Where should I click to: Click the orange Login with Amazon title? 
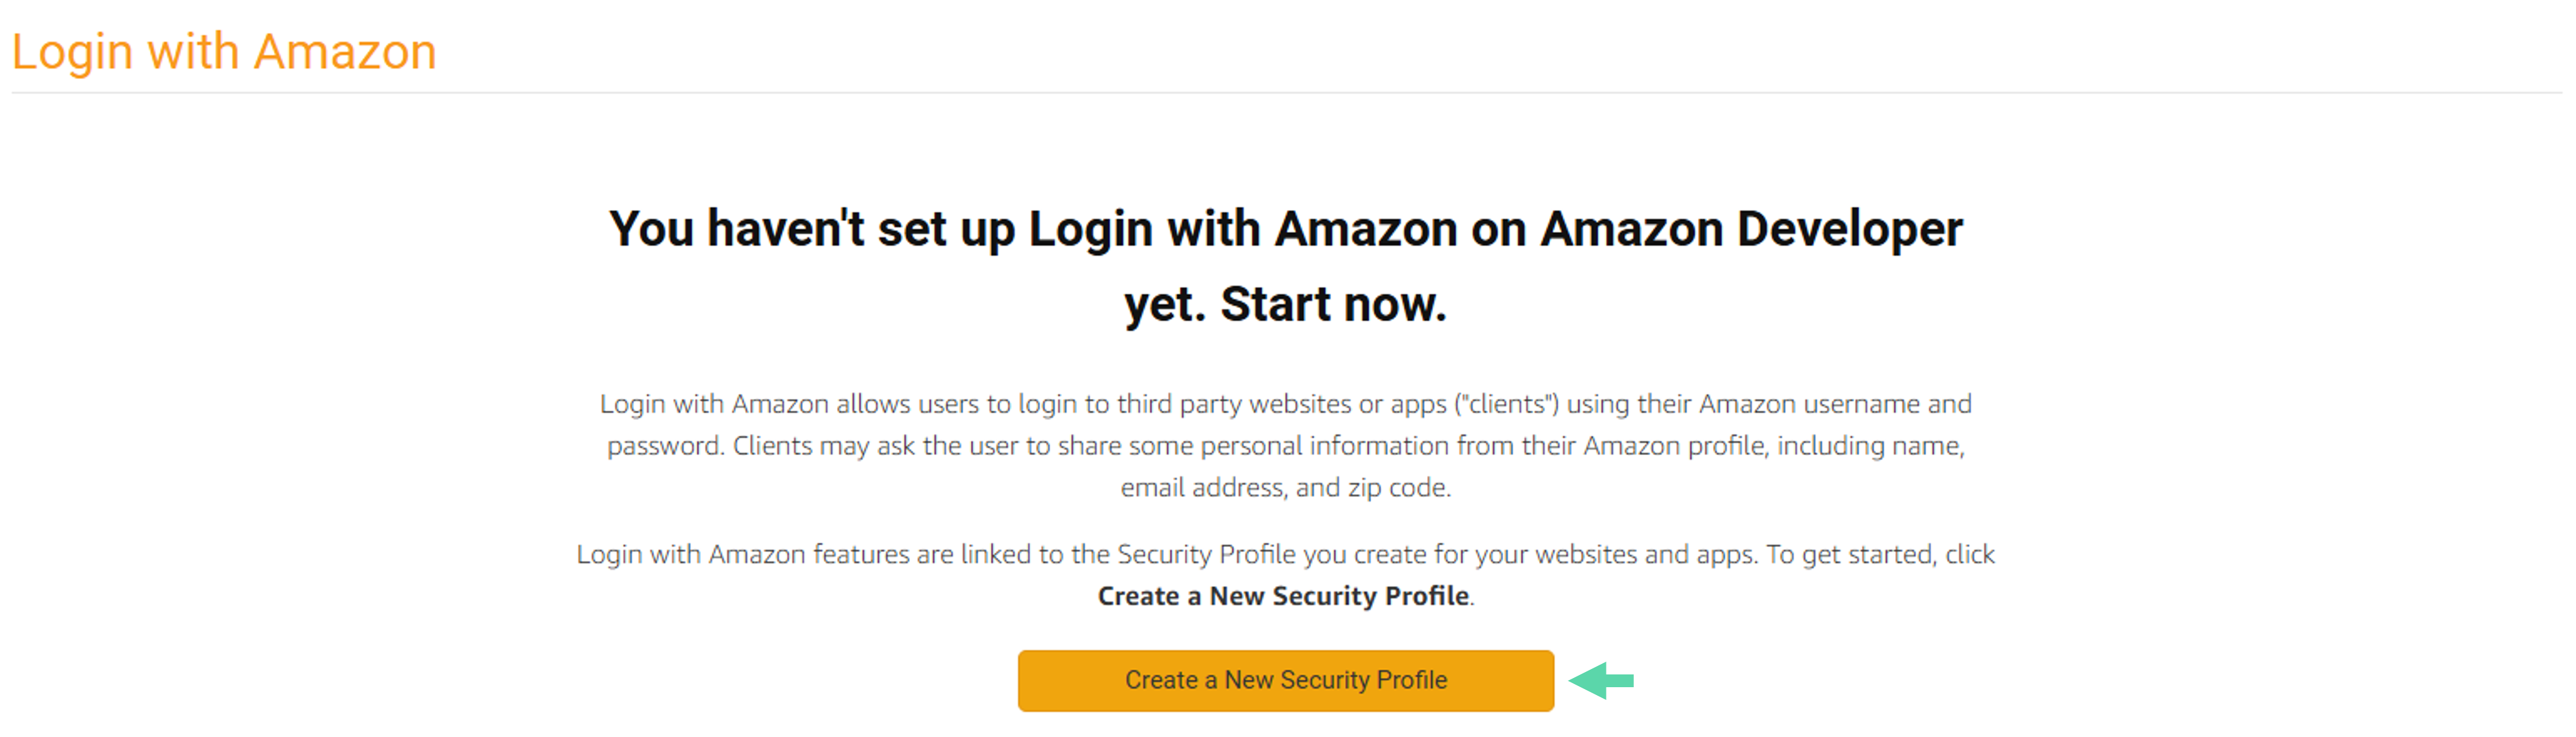(224, 51)
